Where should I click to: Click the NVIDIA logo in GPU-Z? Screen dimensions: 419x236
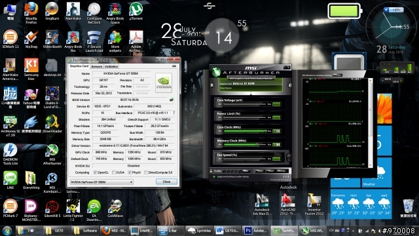pyautogui.click(x=163, y=83)
